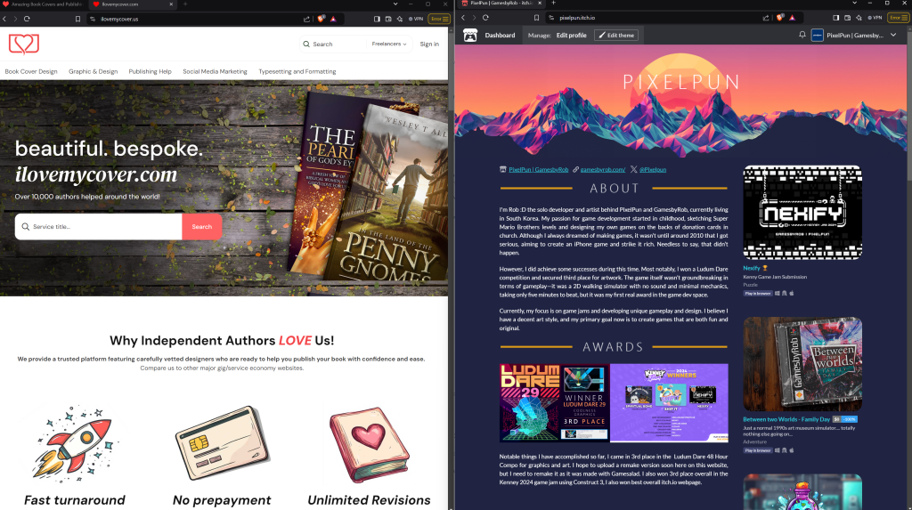Image resolution: width=912 pixels, height=510 pixels.
Task: Open Brave Shields in the pixelpun window
Action: 780,18
